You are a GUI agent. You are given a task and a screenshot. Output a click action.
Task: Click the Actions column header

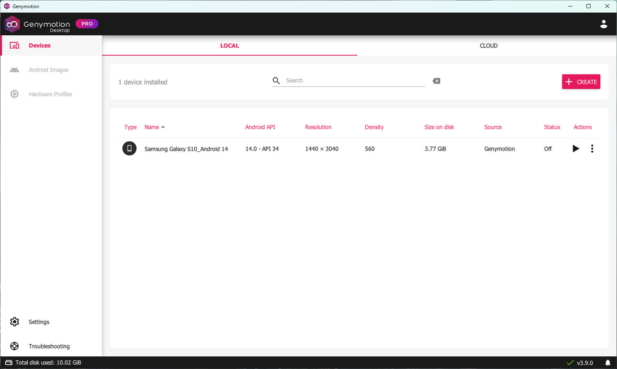(x=583, y=127)
